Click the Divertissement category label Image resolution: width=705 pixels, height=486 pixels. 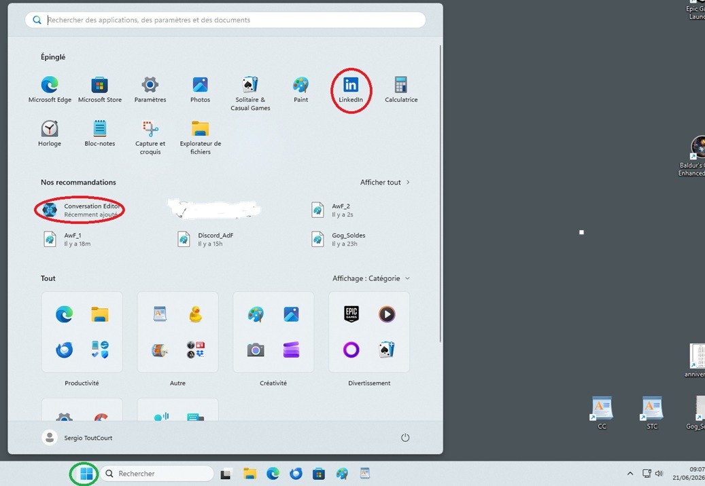click(369, 384)
